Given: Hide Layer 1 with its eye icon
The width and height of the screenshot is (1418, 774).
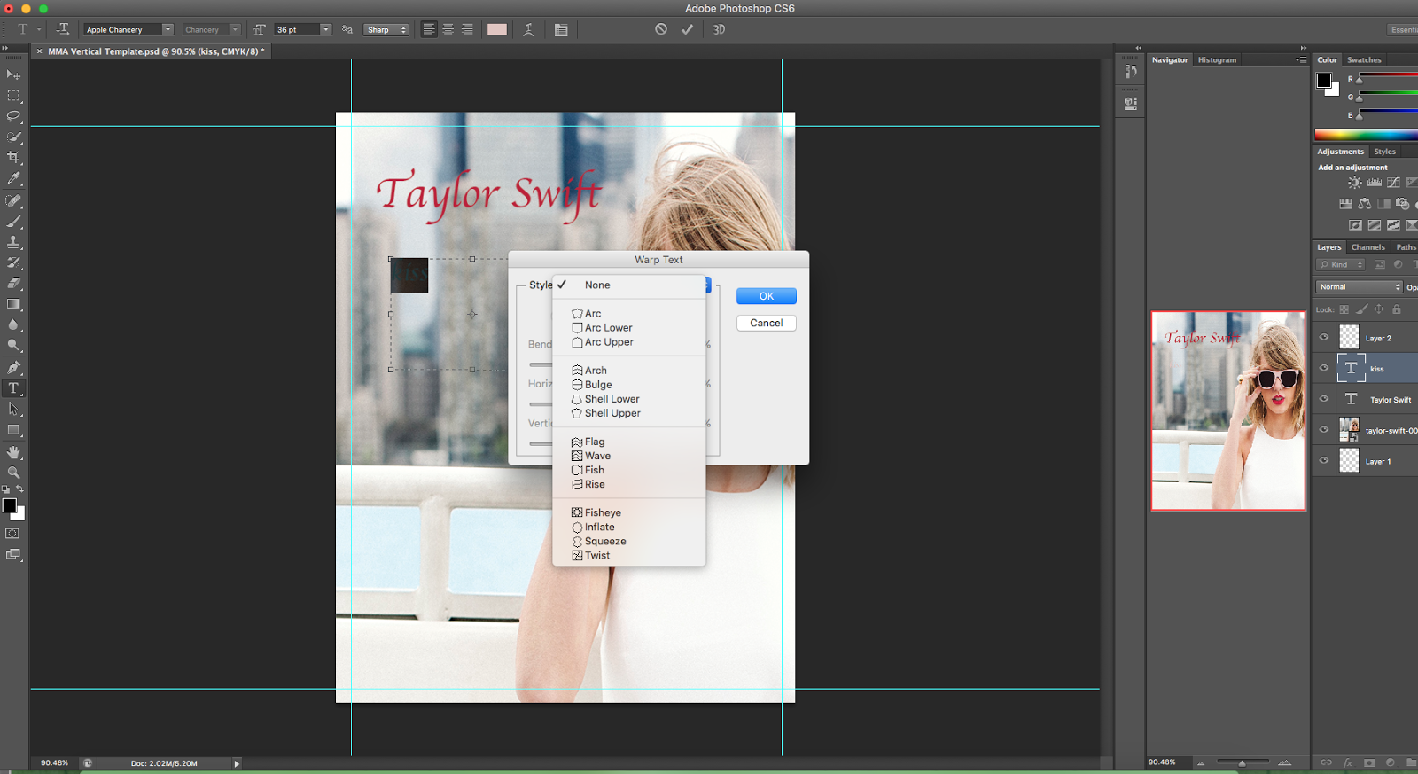Looking at the screenshot, I should (x=1324, y=461).
